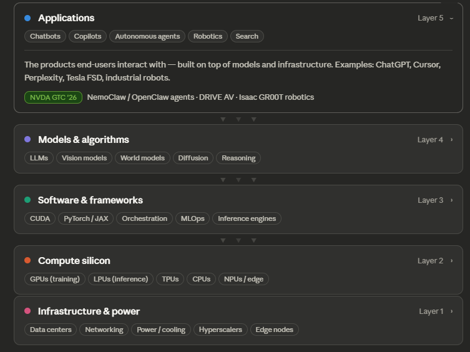The width and height of the screenshot is (470, 352).
Task: Select the GPUs (training) tag
Action: click(55, 279)
